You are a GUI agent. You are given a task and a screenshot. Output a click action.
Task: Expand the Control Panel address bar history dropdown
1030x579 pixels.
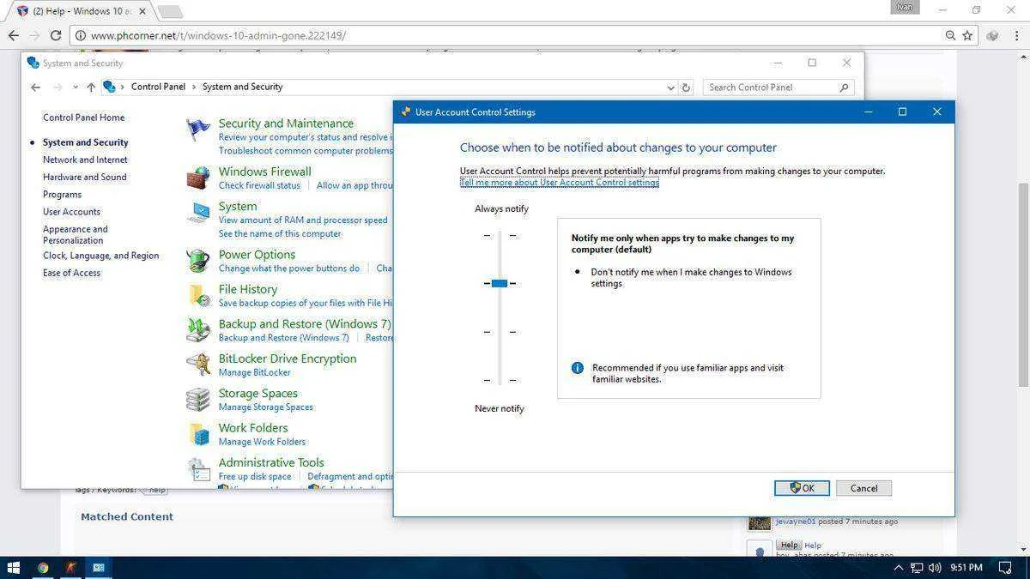pyautogui.click(x=670, y=87)
